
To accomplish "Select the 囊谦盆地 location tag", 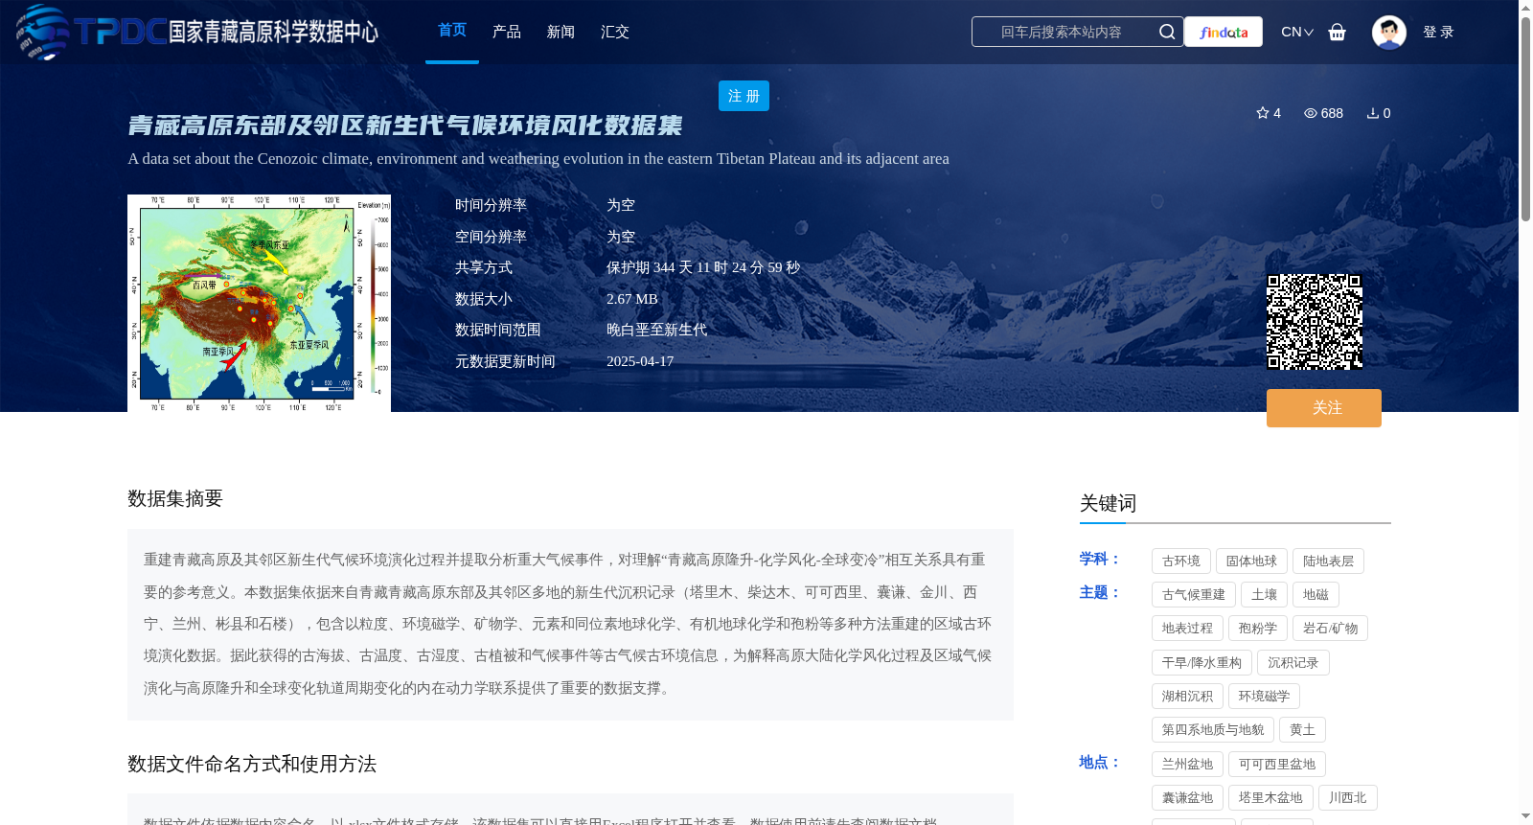I will click(1187, 798).
